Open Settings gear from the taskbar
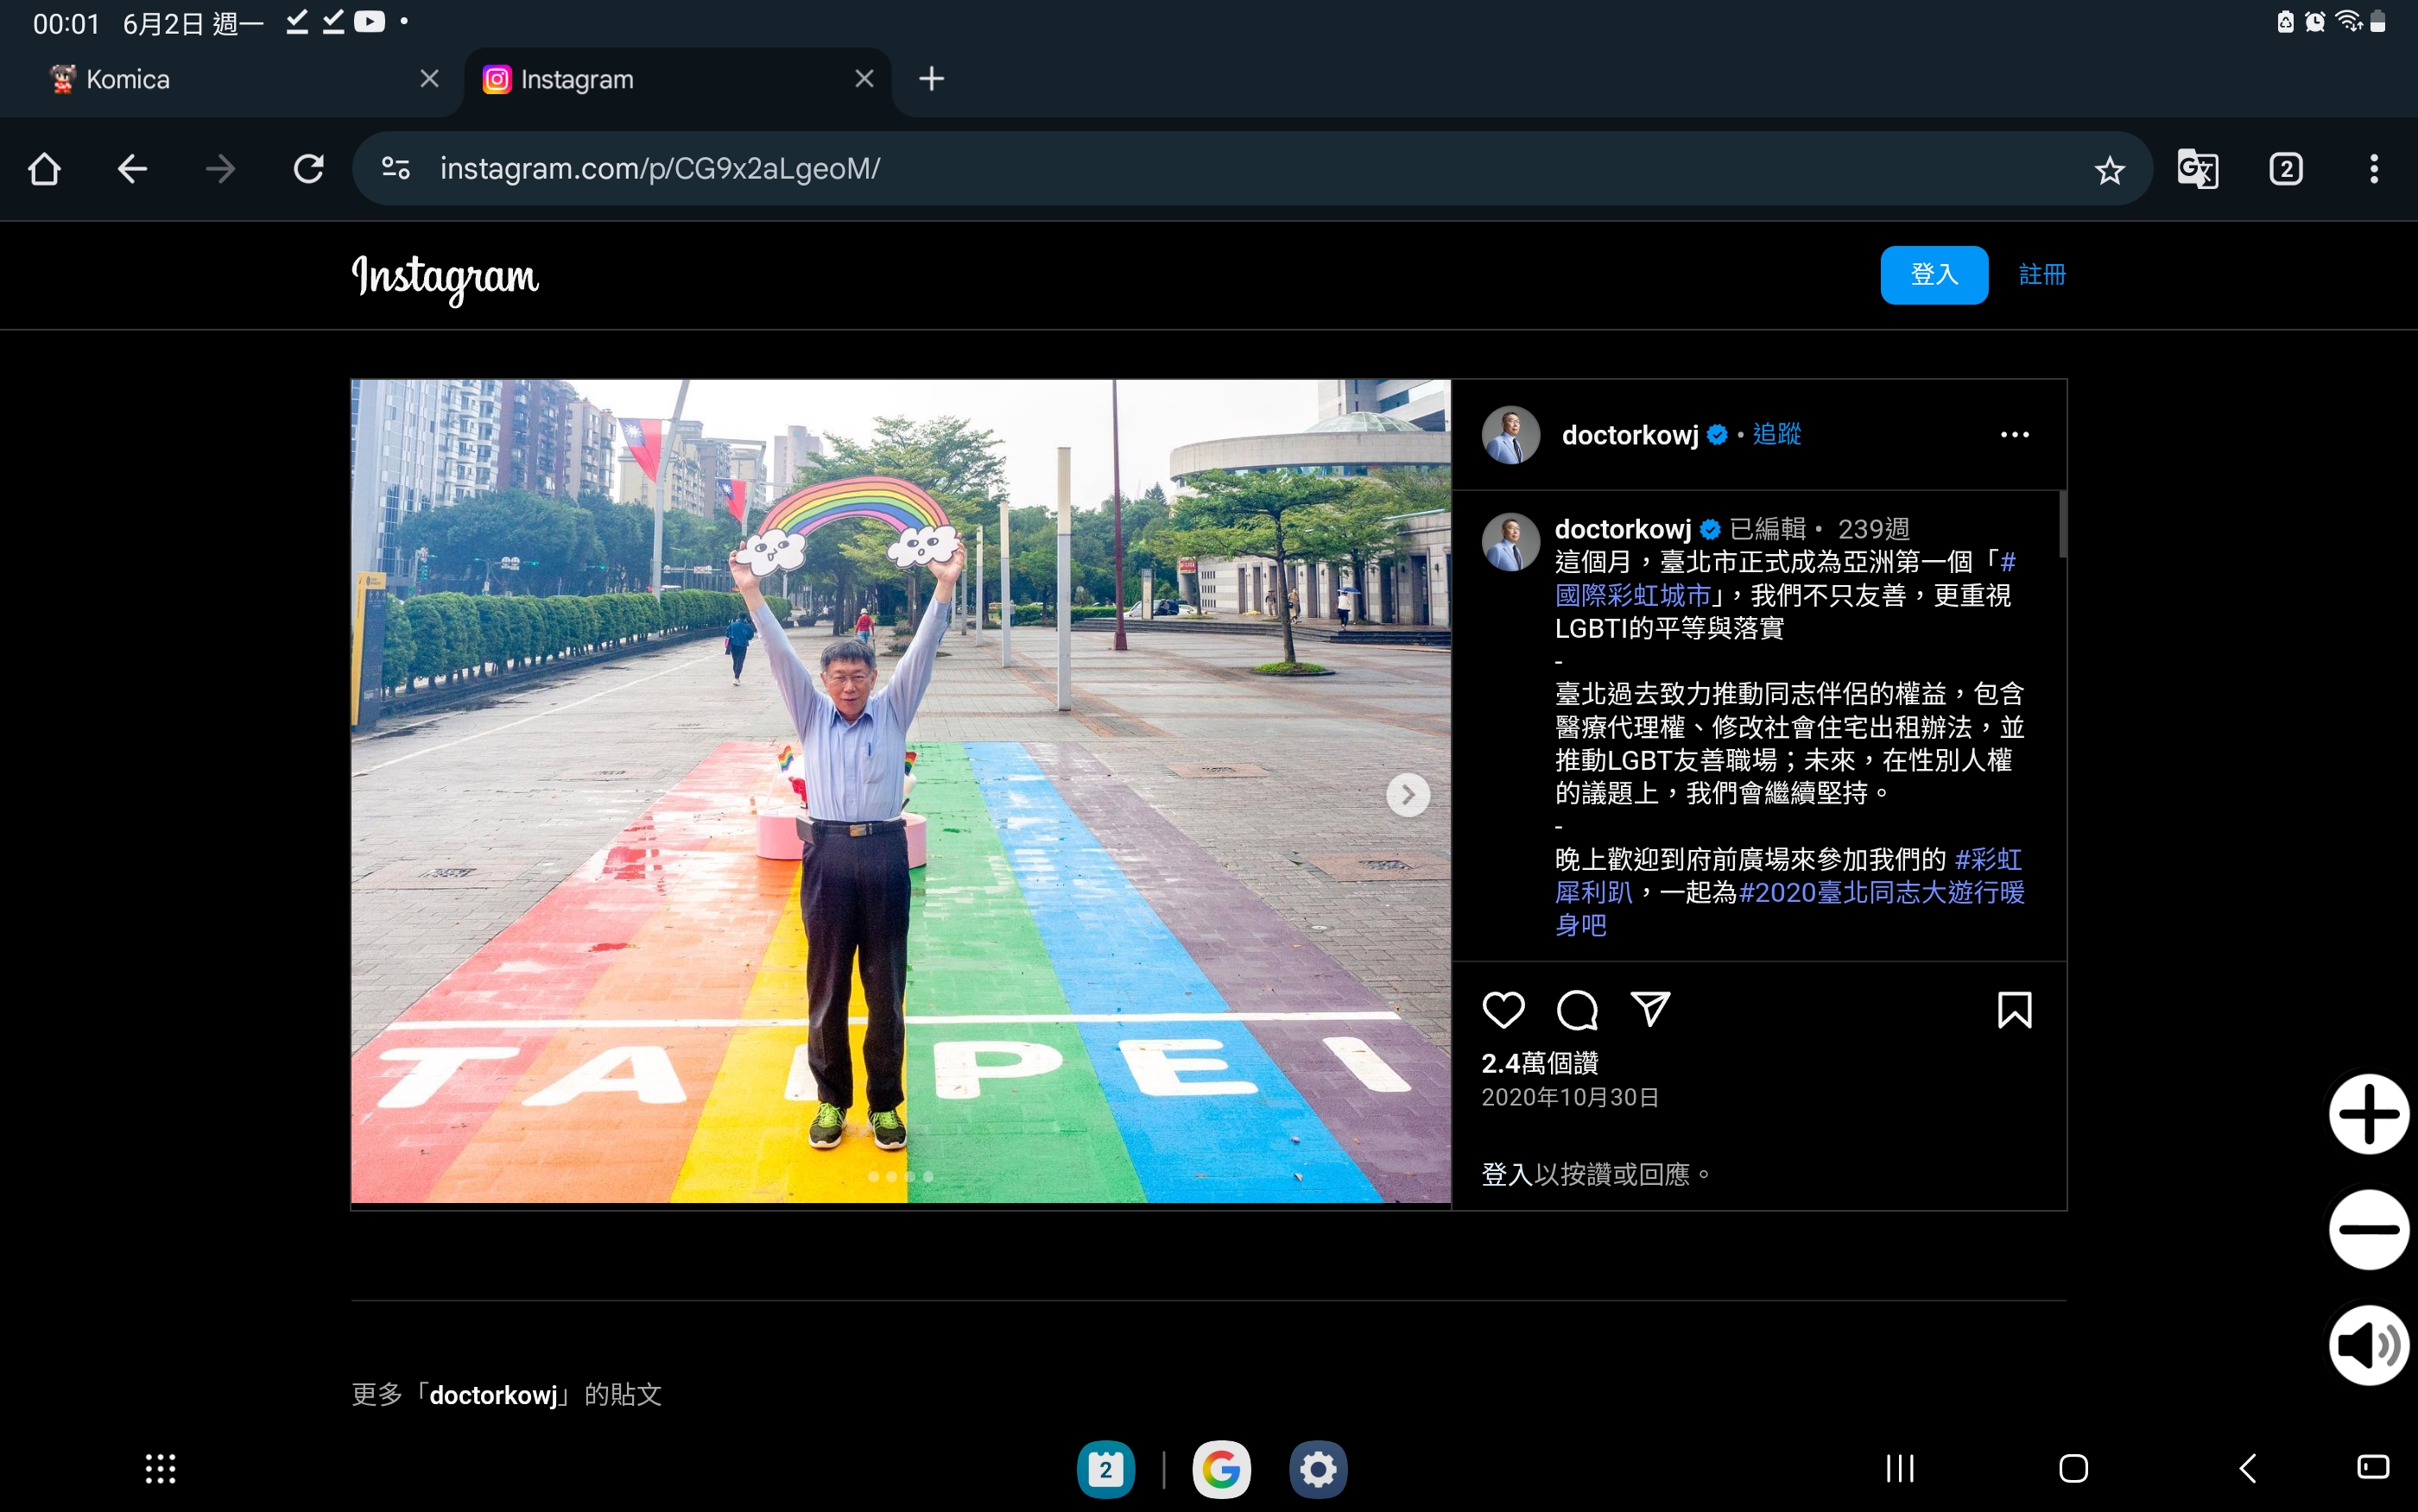2418x1512 pixels. click(1318, 1469)
